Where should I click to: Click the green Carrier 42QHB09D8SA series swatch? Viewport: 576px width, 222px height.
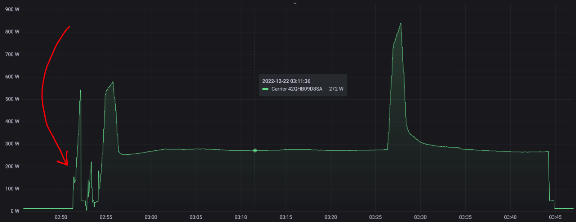[x=265, y=89]
